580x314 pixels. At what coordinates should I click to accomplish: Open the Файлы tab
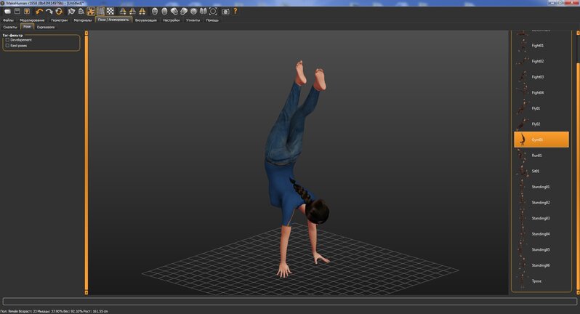8,20
